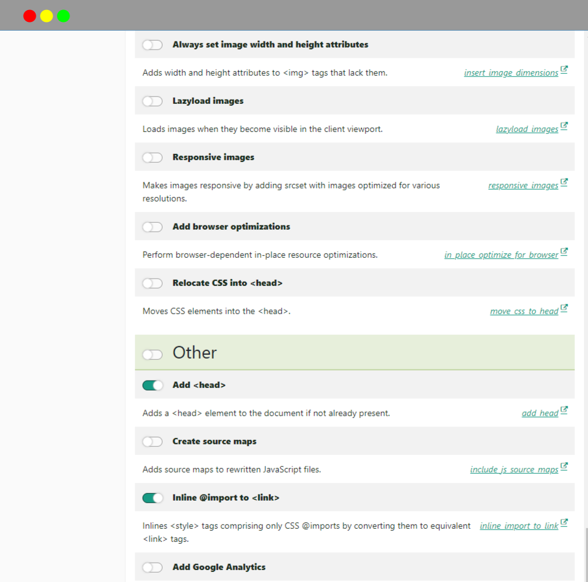Follow the responsive_images link
This screenshot has width=588, height=582.
coord(523,185)
